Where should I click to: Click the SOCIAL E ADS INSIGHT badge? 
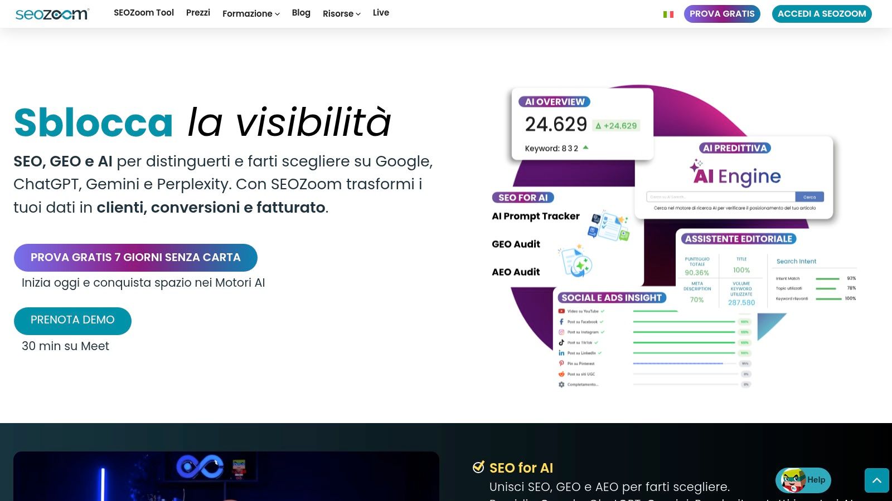click(x=612, y=298)
